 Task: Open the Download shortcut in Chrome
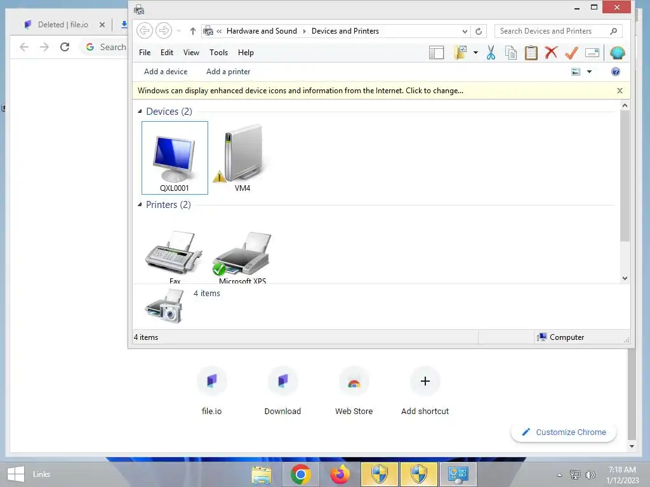(282, 391)
